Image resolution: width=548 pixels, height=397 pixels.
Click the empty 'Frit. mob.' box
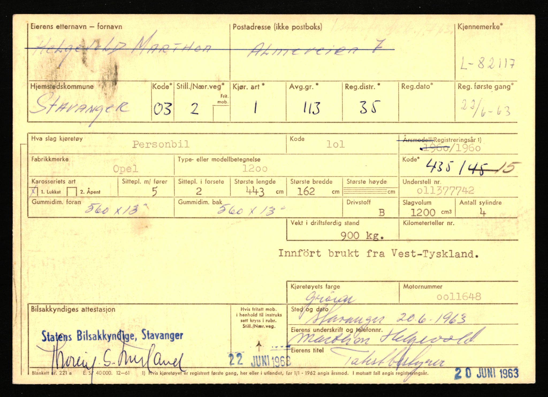221,114
